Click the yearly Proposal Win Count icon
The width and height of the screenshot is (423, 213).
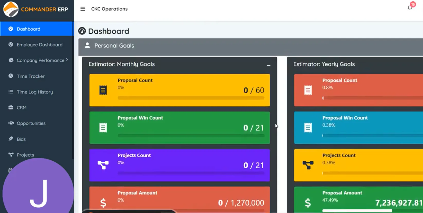click(x=308, y=128)
